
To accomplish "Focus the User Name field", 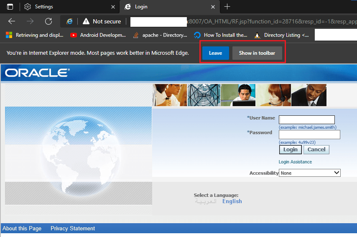I will point(307,120).
